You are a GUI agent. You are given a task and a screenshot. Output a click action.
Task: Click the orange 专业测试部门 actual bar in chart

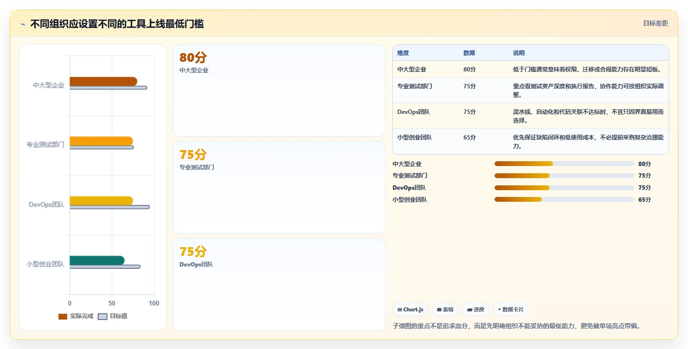pos(101,141)
